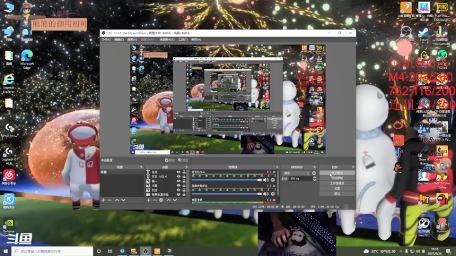Open the transition properties gear next to 渐变
The image size is (456, 256).
pos(314,173)
